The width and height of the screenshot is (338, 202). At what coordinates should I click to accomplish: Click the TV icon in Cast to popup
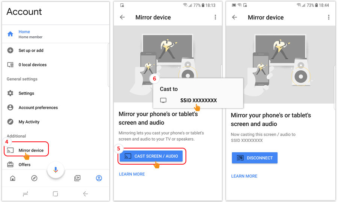[163, 100]
